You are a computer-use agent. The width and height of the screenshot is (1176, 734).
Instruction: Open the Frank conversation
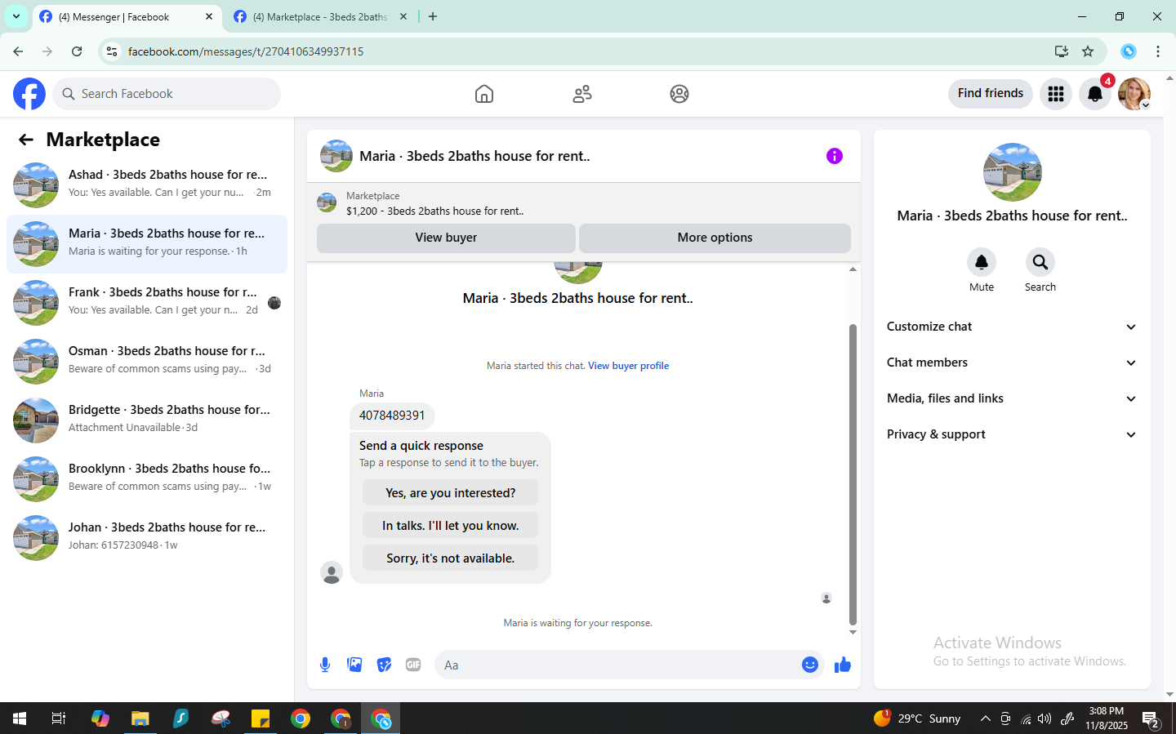click(x=147, y=302)
